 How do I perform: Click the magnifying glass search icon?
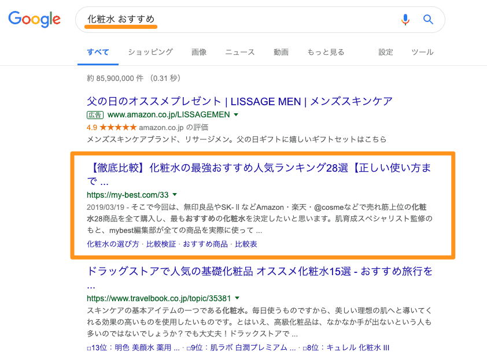point(428,20)
